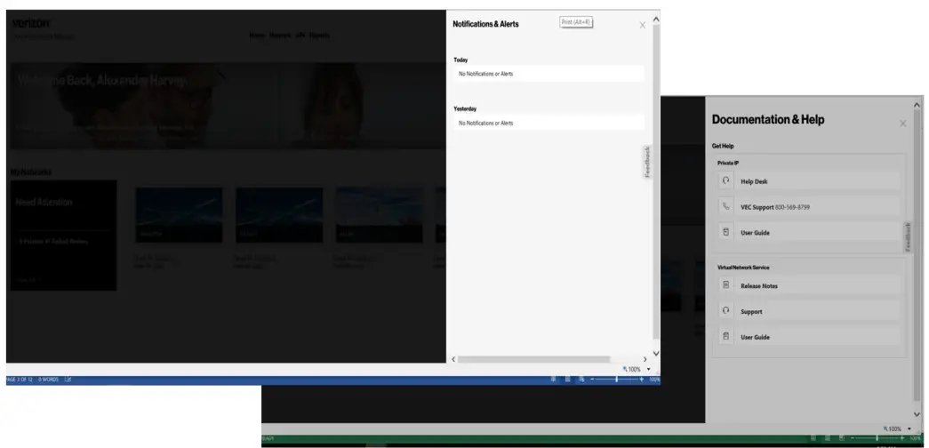
Task: Click the VEC Support phone icon
Action: 726,207
